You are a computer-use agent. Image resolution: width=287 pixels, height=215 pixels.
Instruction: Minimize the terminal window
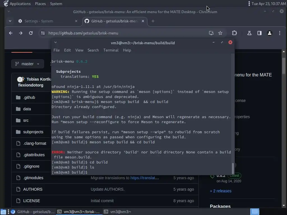coord(213,43)
